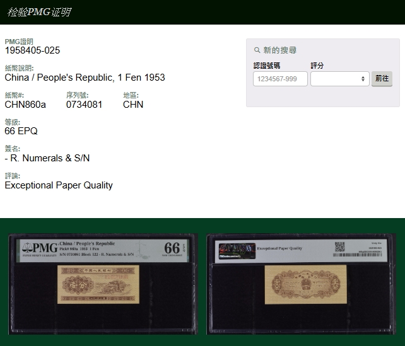Select Exceptional Paper Quality comment text
Screen dimensions: 405x346
[59, 185]
